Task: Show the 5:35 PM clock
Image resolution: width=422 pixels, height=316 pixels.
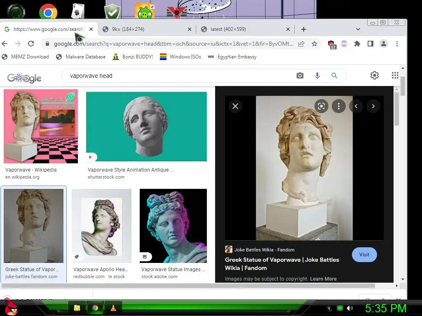Action: 385,308
